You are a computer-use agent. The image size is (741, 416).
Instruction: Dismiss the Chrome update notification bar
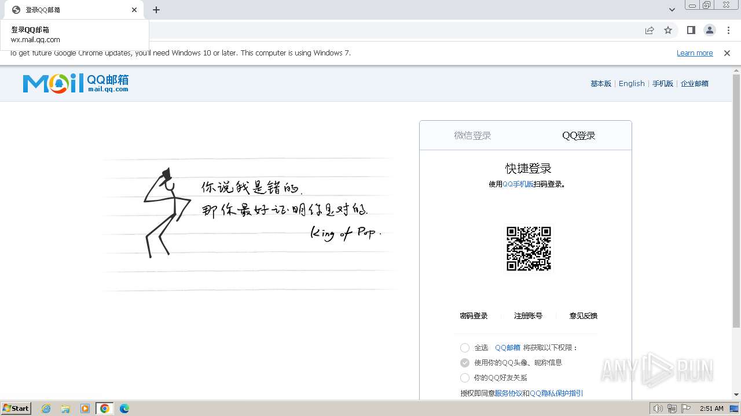coord(727,53)
